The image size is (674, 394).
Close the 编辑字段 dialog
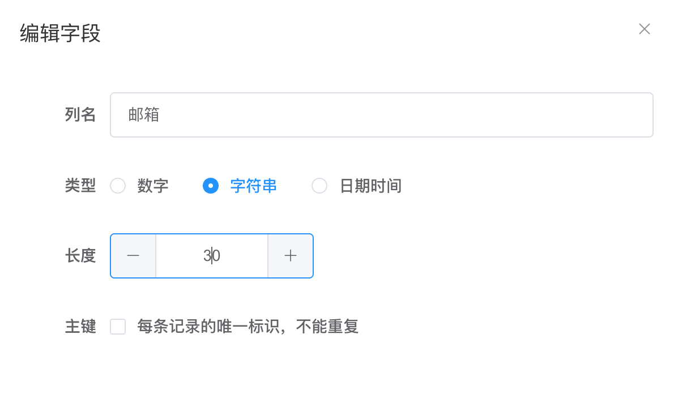pyautogui.click(x=644, y=29)
